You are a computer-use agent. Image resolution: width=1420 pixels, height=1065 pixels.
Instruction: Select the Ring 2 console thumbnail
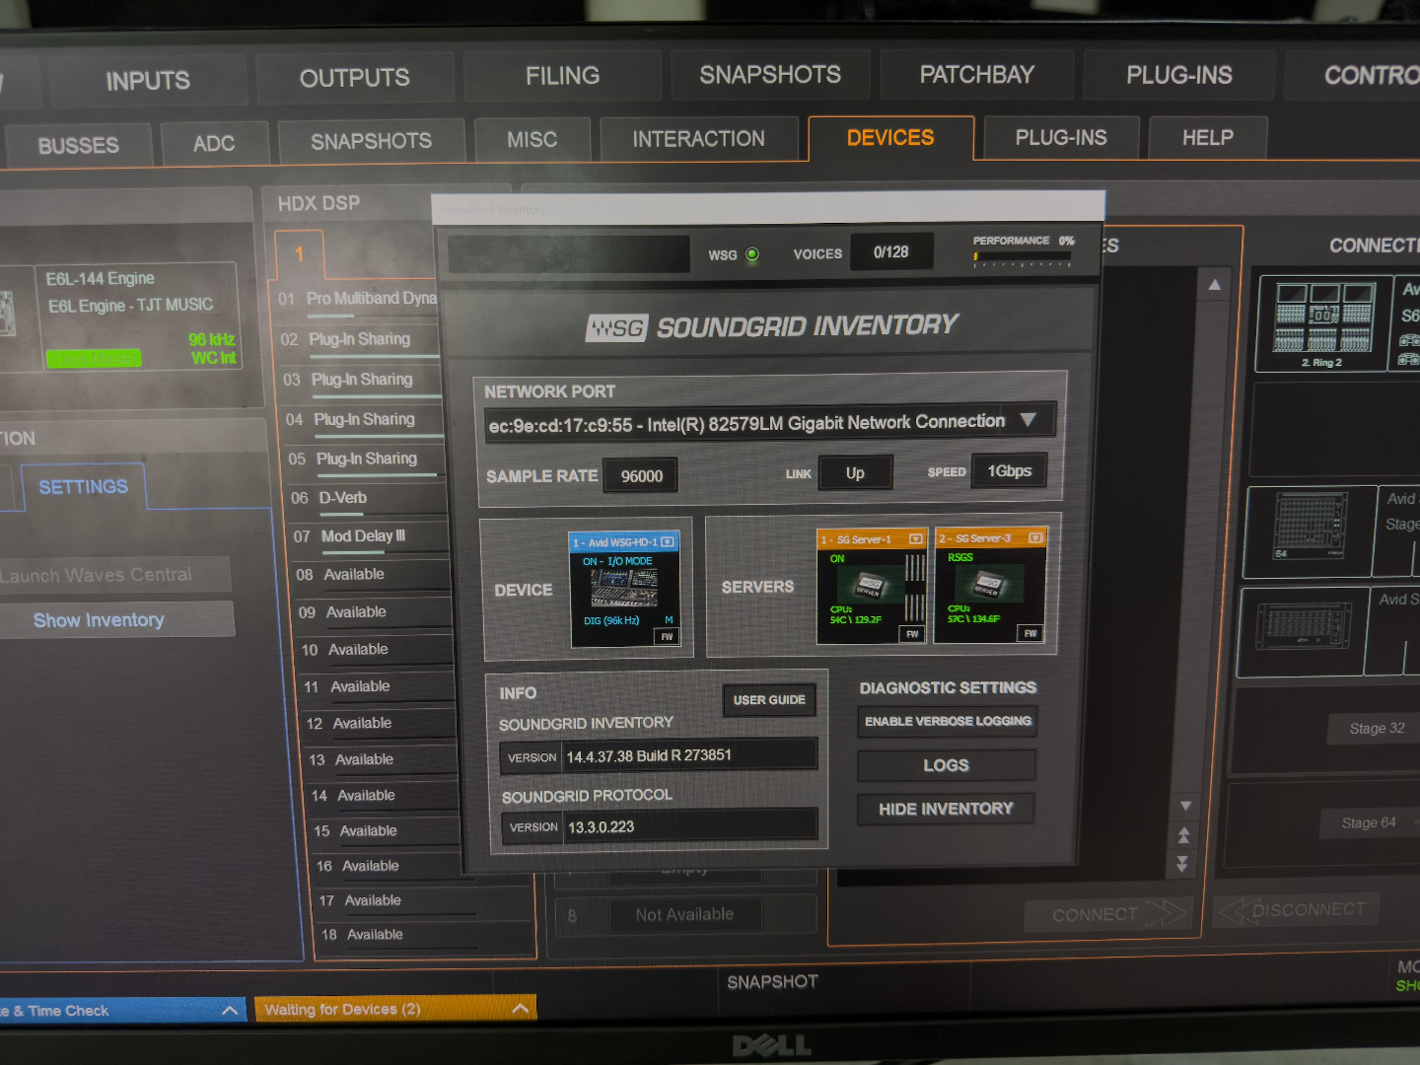[1321, 319]
